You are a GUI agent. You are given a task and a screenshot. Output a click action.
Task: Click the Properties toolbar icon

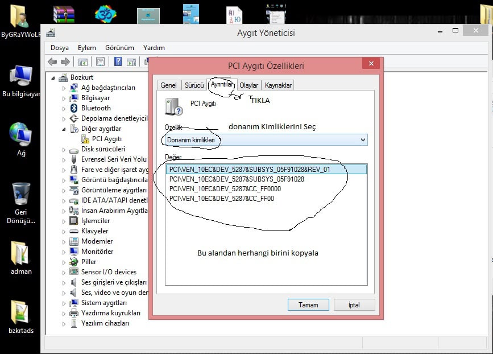tap(100, 61)
